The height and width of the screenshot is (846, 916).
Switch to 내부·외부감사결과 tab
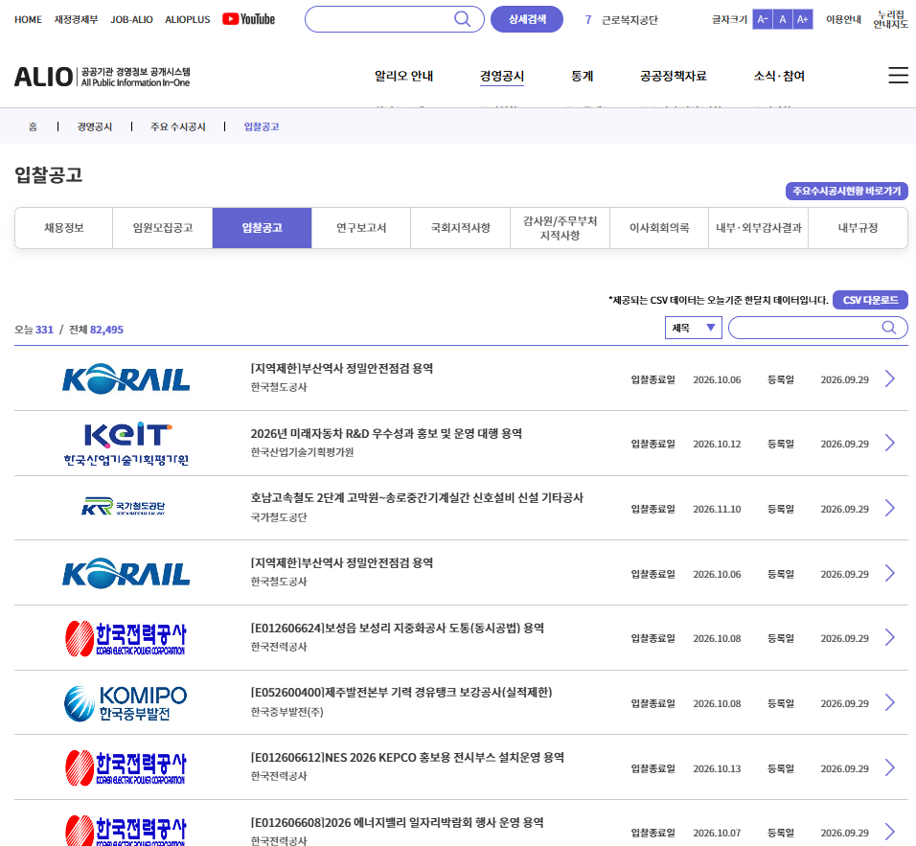[x=758, y=228]
